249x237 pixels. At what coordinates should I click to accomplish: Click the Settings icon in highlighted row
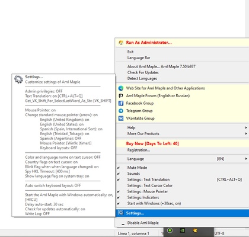coord(120,213)
